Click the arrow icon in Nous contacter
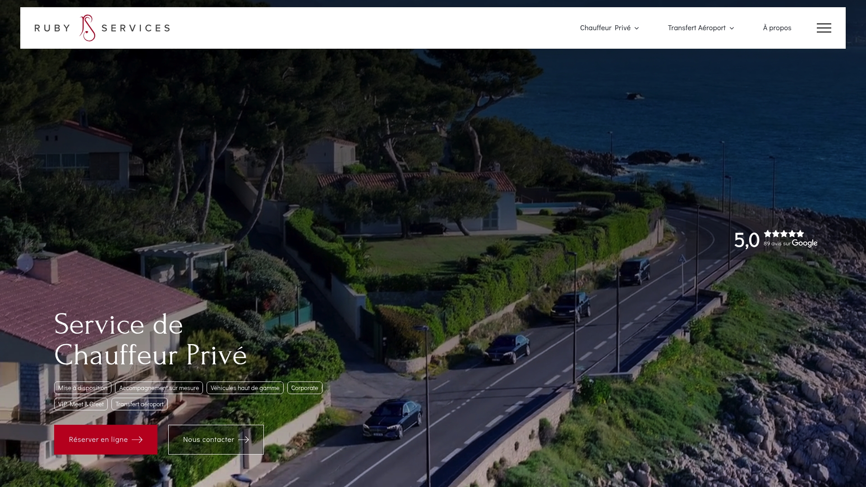Viewport: 866px width, 487px height. 244,440
